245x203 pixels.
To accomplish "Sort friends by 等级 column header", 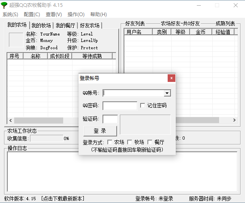I will 180,32.
